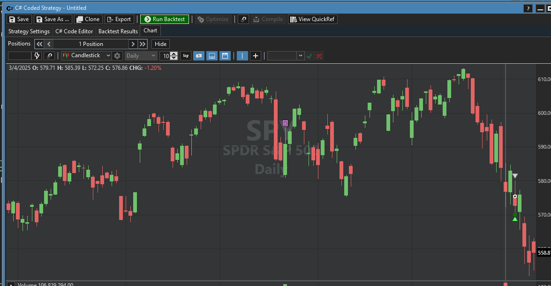551x286 pixels.
Task: Open the Daily scale dropdown
Action: click(141, 56)
